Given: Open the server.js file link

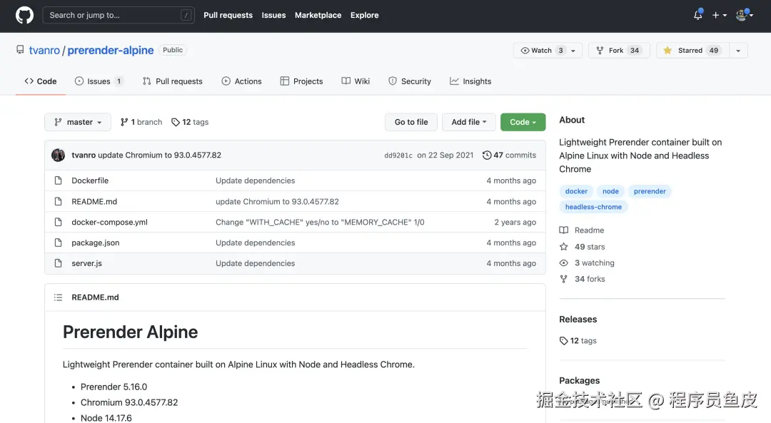Looking at the screenshot, I should click(x=86, y=263).
